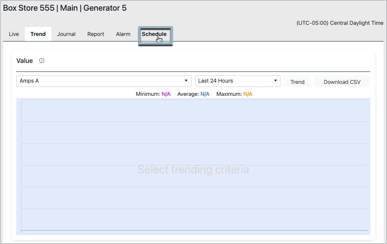The width and height of the screenshot is (387, 244).
Task: Select the Trend tab
Action: pyautogui.click(x=38, y=34)
